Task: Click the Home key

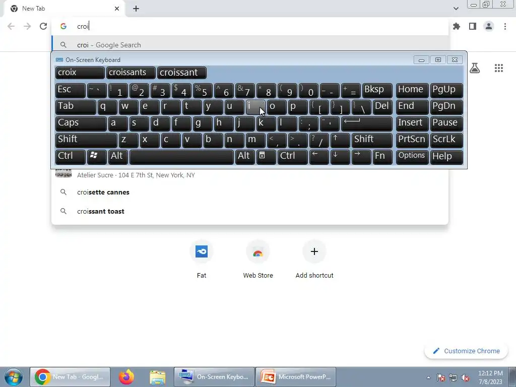Action: pyautogui.click(x=412, y=90)
